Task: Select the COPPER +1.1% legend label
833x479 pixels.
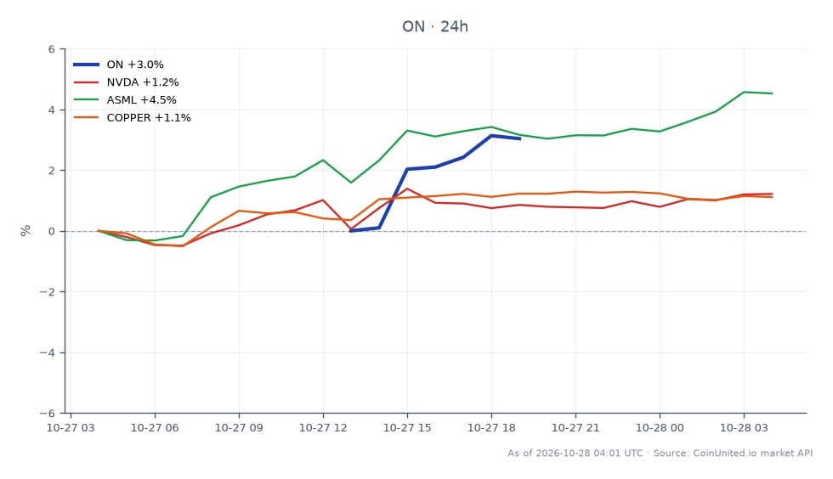Action: pyautogui.click(x=149, y=117)
